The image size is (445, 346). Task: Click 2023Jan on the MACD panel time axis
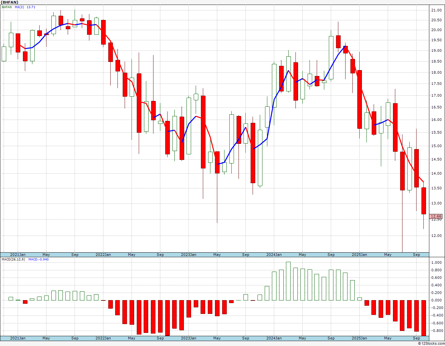pos(188,338)
